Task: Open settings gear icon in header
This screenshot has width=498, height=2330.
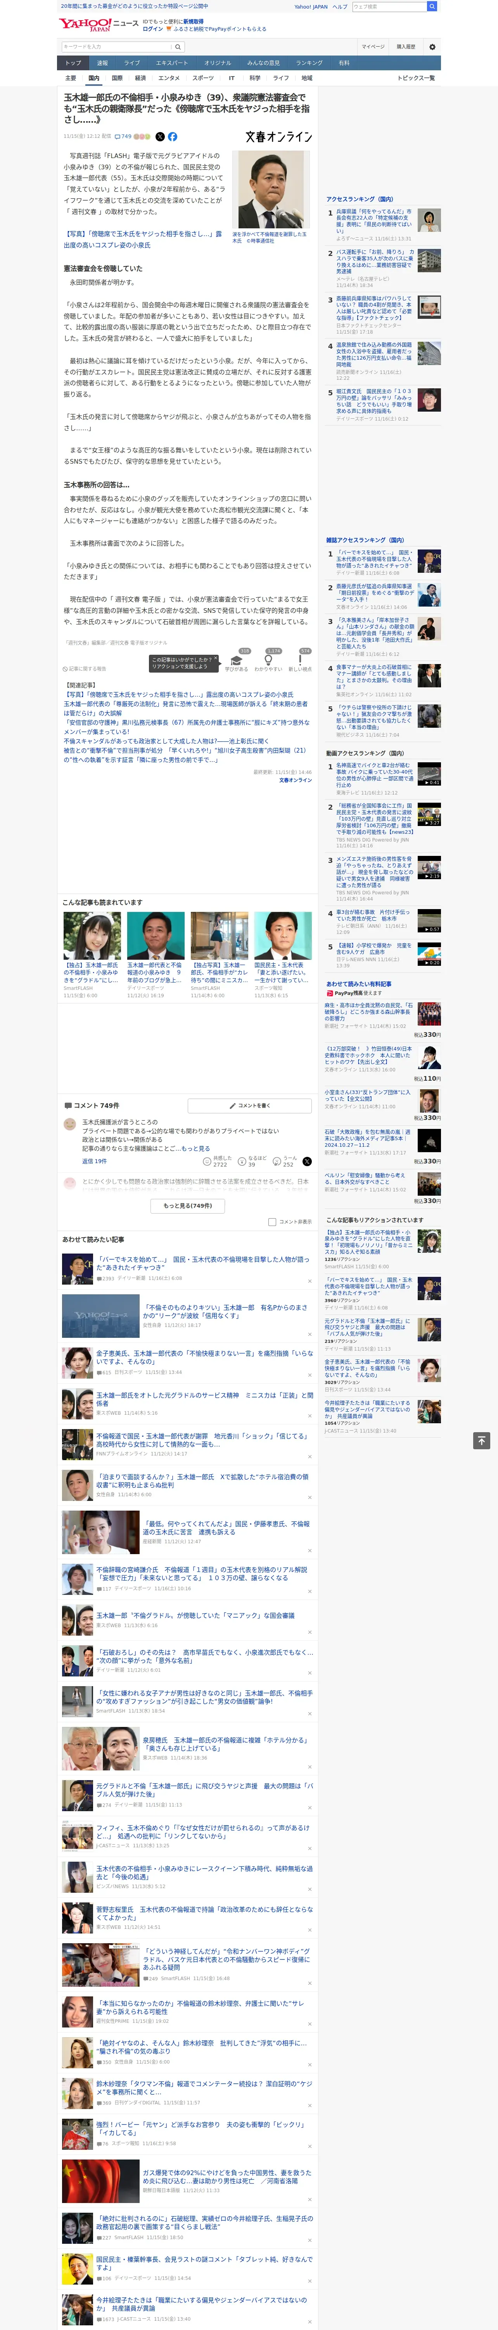Action: coord(432,46)
